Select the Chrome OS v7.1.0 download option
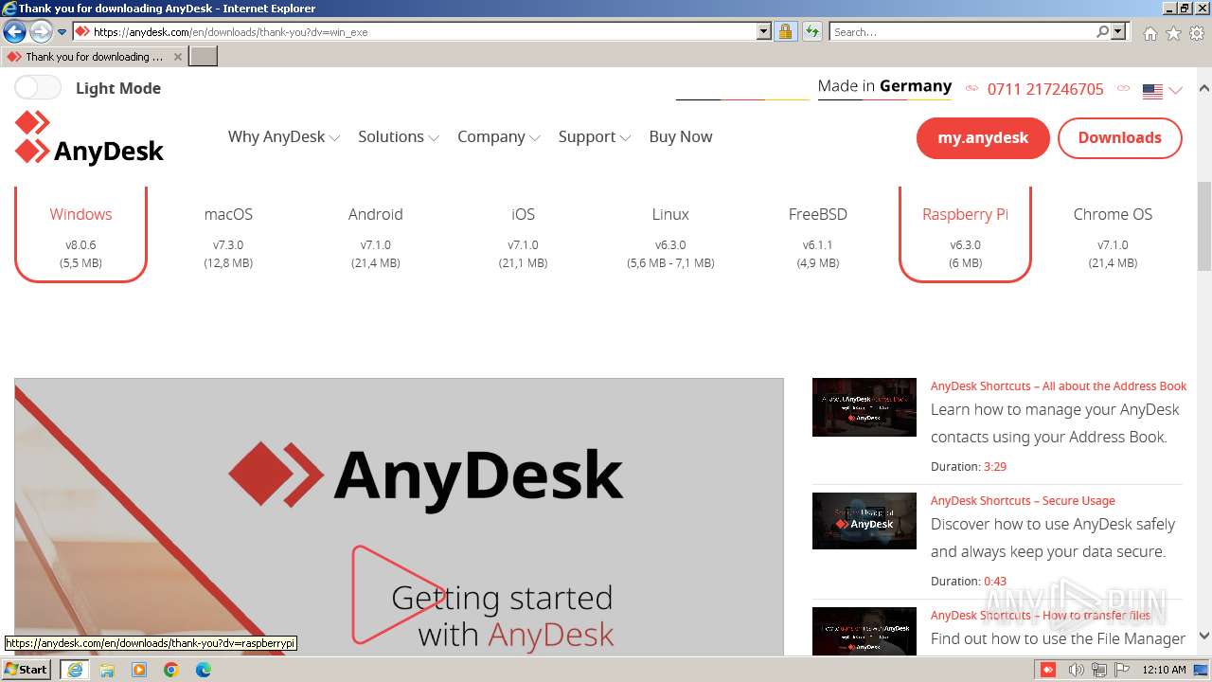Screen dimensions: 1212x682 [1113, 237]
